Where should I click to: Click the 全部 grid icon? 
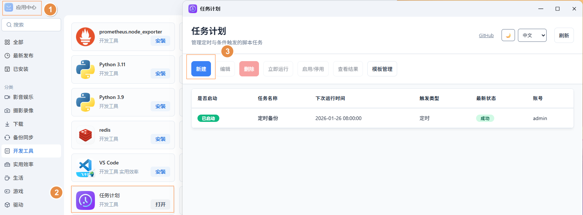click(x=7, y=42)
